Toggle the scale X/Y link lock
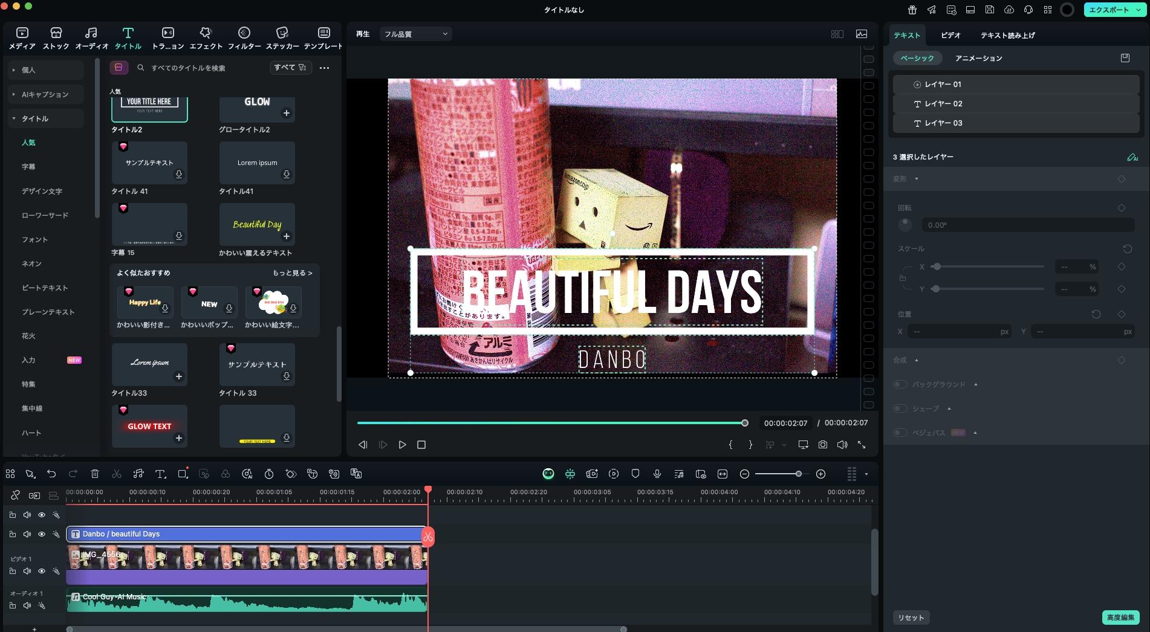Screen dimensions: 1150x632 [x=902, y=278]
